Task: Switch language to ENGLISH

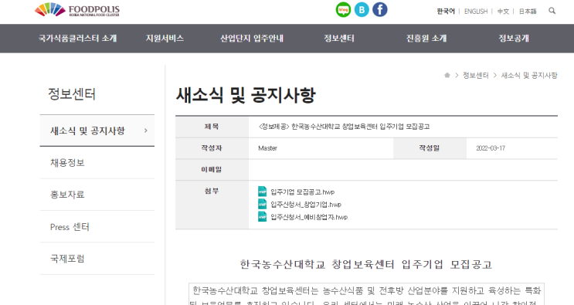Action: click(x=476, y=12)
